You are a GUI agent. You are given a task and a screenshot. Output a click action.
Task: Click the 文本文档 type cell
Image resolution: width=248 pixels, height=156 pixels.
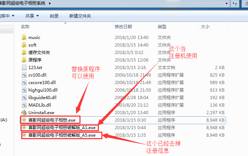tap(166, 68)
